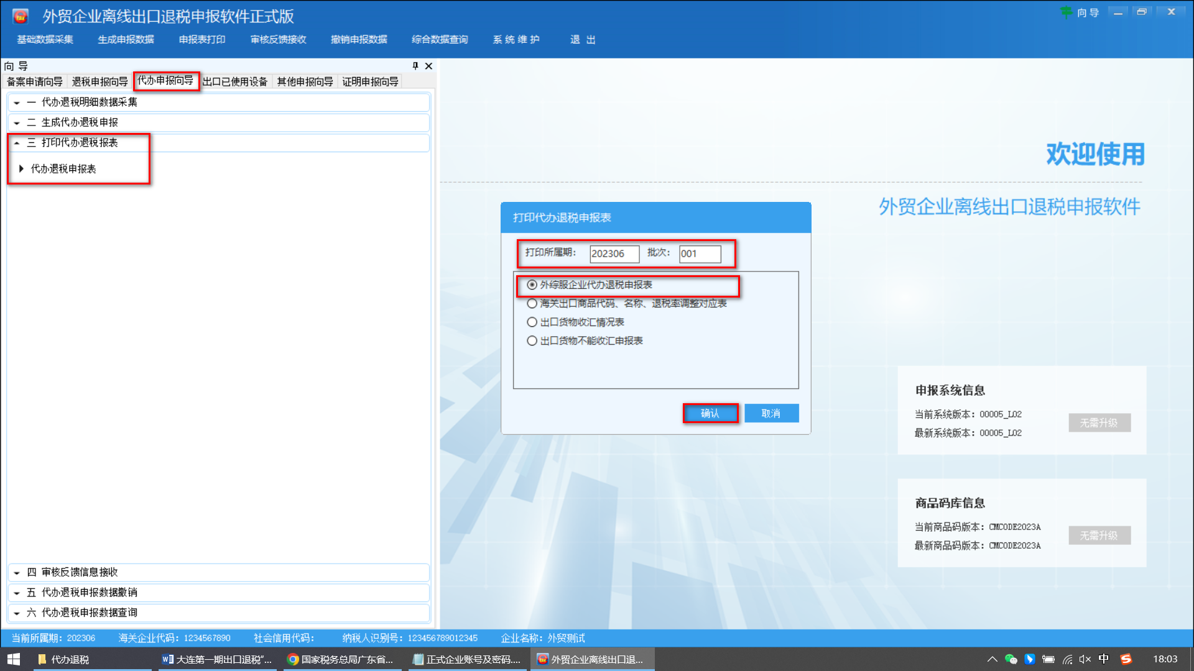
Task: Open the network icon in the system tray
Action: pos(1068,660)
